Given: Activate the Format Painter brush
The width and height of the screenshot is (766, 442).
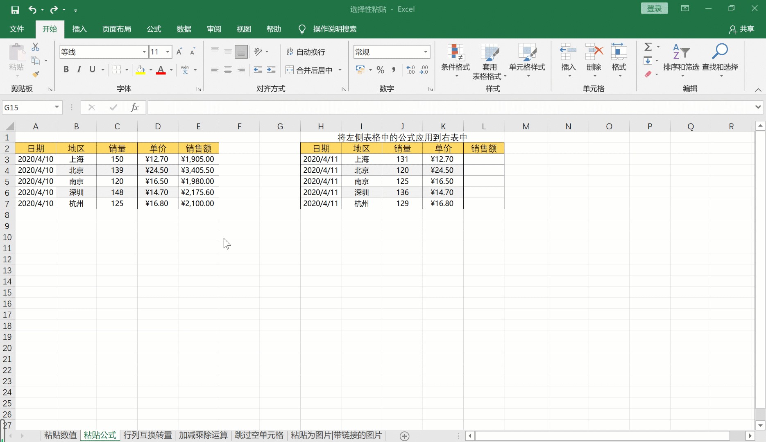Looking at the screenshot, I should pyautogui.click(x=36, y=74).
